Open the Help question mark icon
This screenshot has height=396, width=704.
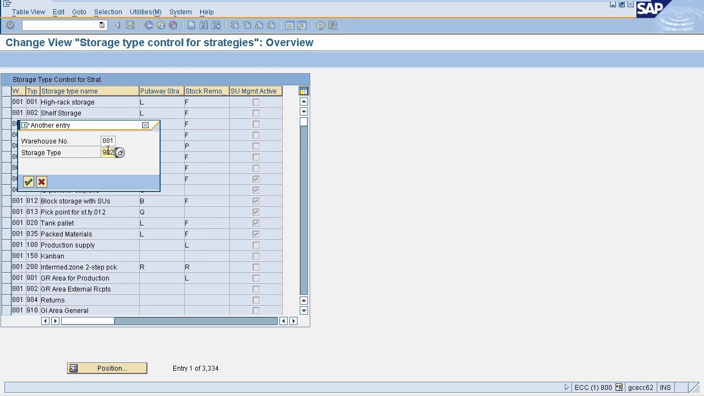click(320, 25)
